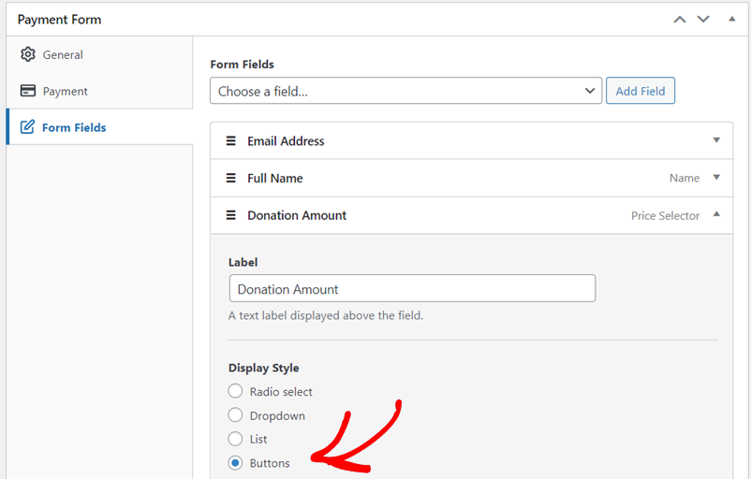
Task: Grab the Full Name drag handle icon
Action: click(x=231, y=178)
